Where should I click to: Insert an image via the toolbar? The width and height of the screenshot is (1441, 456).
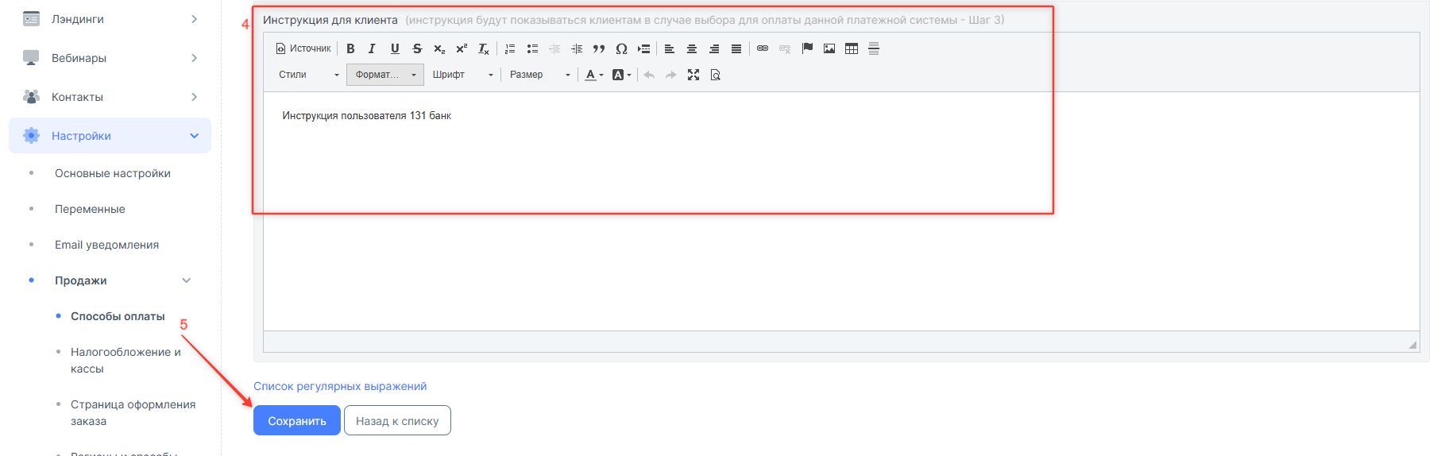pos(829,48)
